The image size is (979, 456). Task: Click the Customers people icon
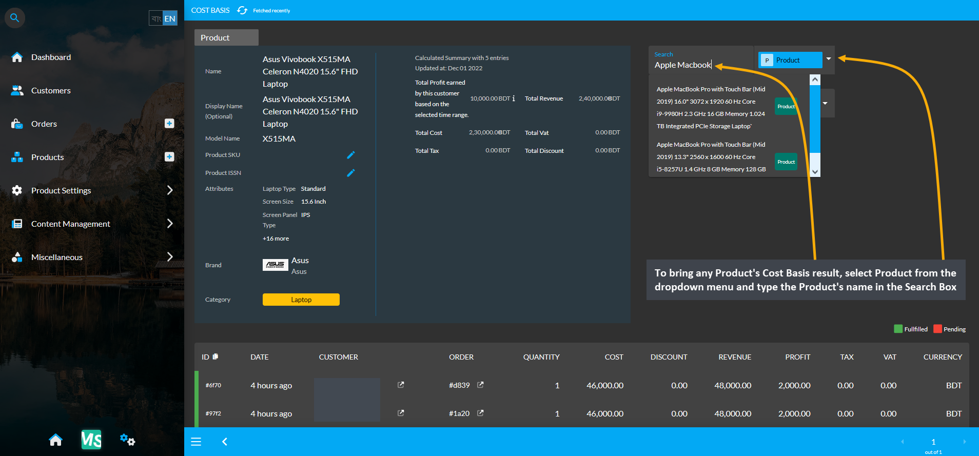coord(17,90)
